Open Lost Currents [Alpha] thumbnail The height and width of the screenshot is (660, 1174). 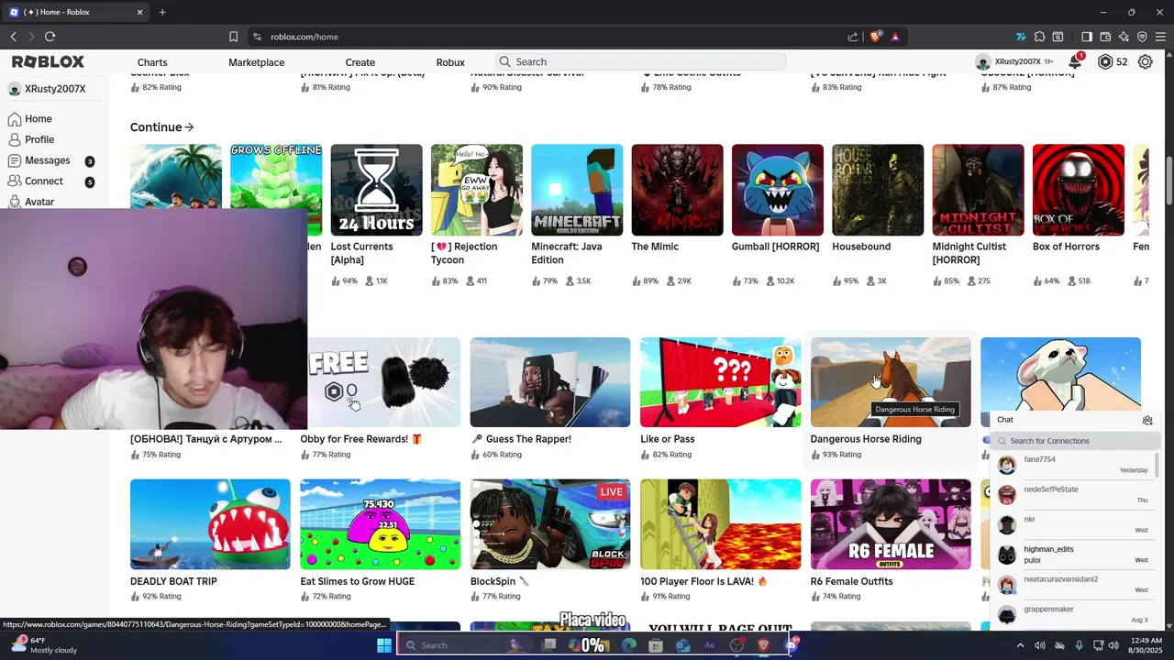pos(376,190)
